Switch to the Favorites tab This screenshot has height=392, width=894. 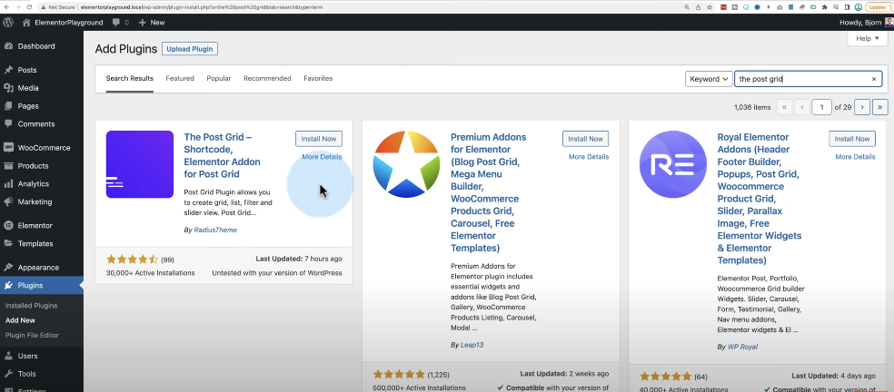click(318, 79)
